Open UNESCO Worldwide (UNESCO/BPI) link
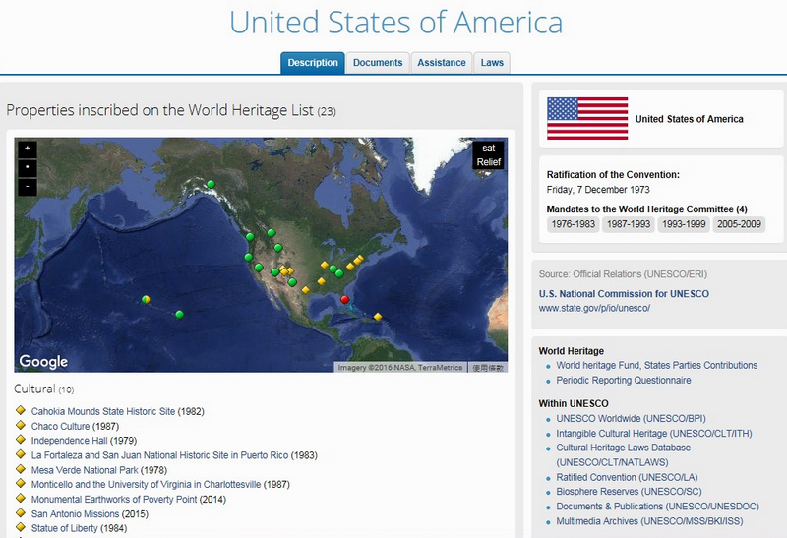787x538 pixels. pyautogui.click(x=631, y=419)
